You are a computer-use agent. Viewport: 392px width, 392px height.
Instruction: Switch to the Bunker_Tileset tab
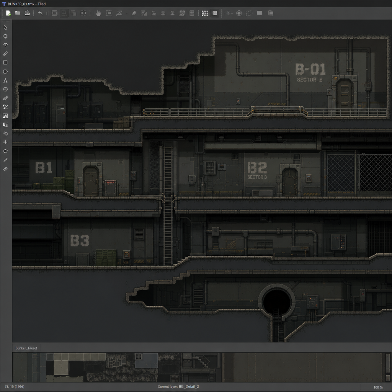pyautogui.click(x=26, y=348)
